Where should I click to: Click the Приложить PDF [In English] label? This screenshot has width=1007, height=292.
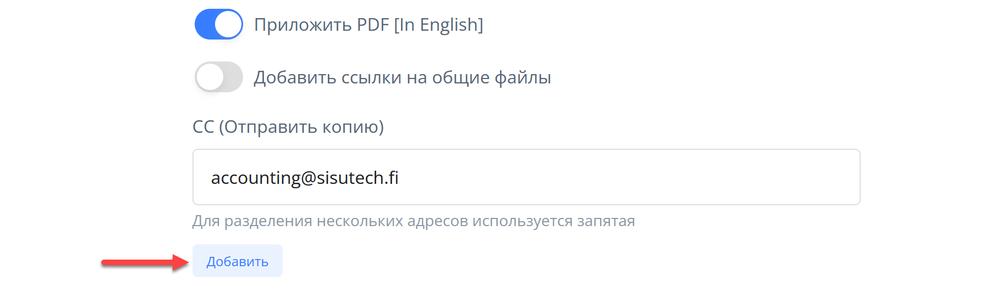pyautogui.click(x=368, y=25)
